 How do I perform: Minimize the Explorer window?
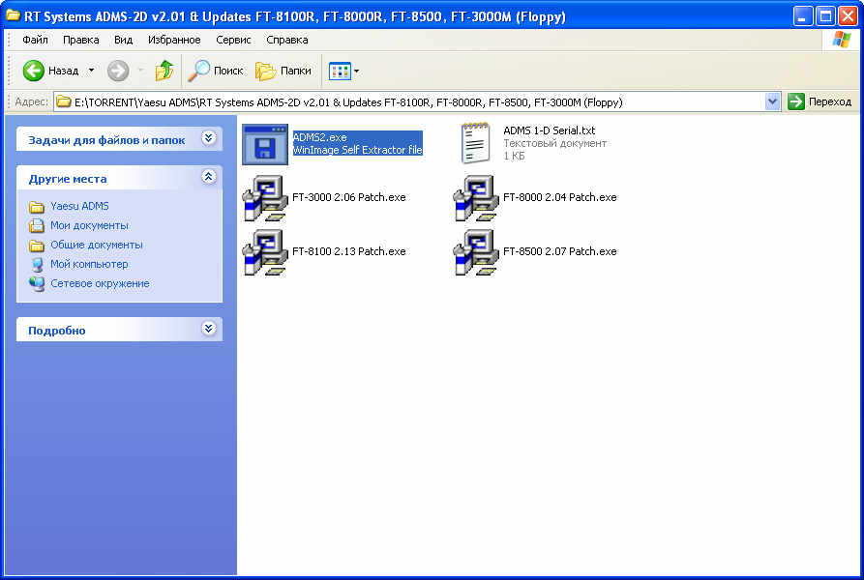tap(802, 16)
